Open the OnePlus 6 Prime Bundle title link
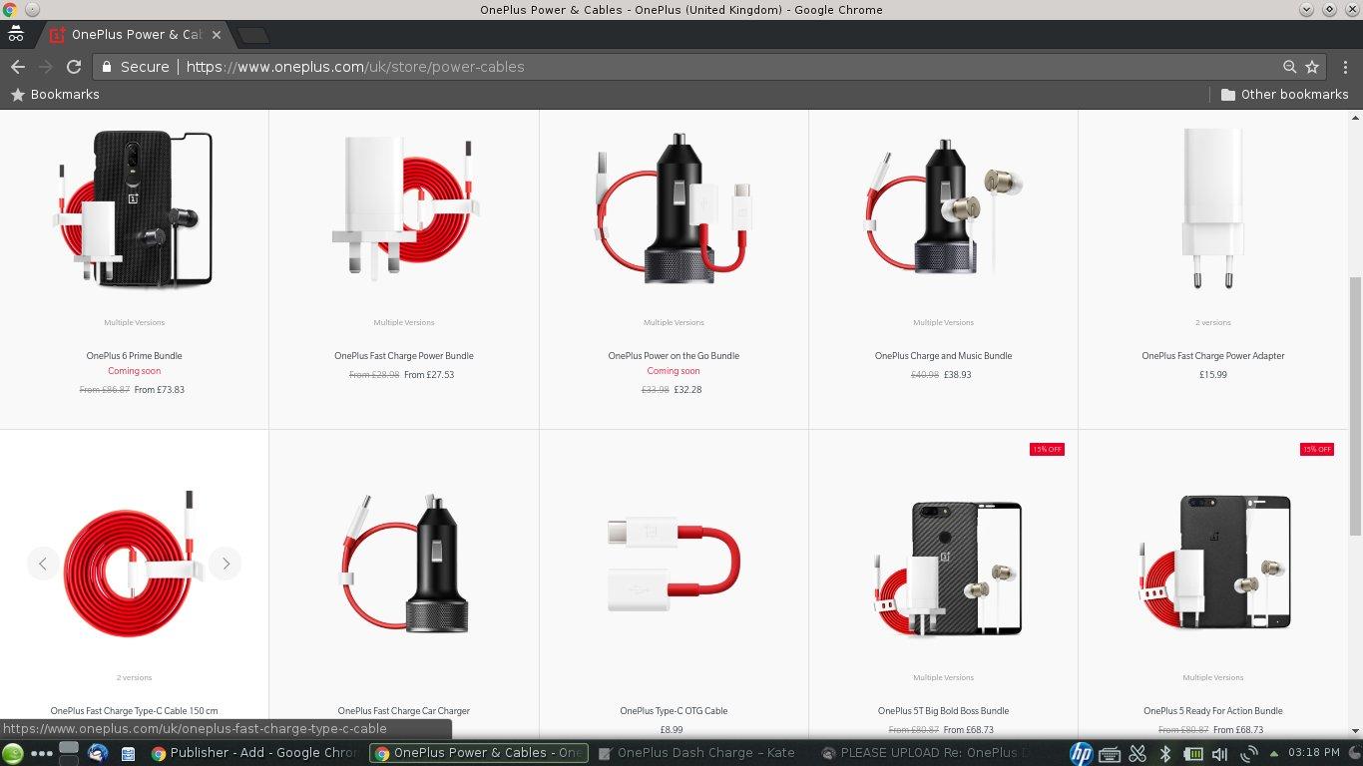1363x766 pixels. [134, 356]
